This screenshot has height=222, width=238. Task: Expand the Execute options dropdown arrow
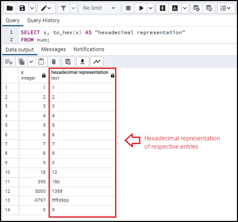click(150, 8)
